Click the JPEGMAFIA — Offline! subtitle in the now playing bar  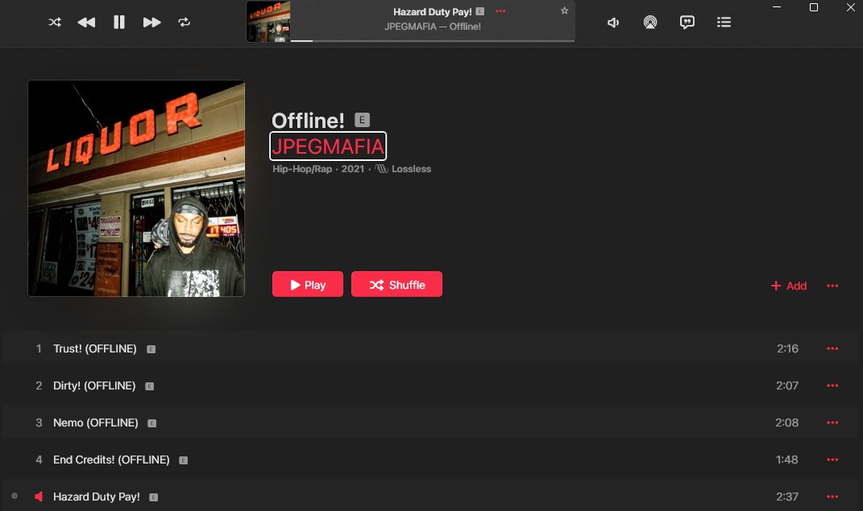click(x=433, y=27)
